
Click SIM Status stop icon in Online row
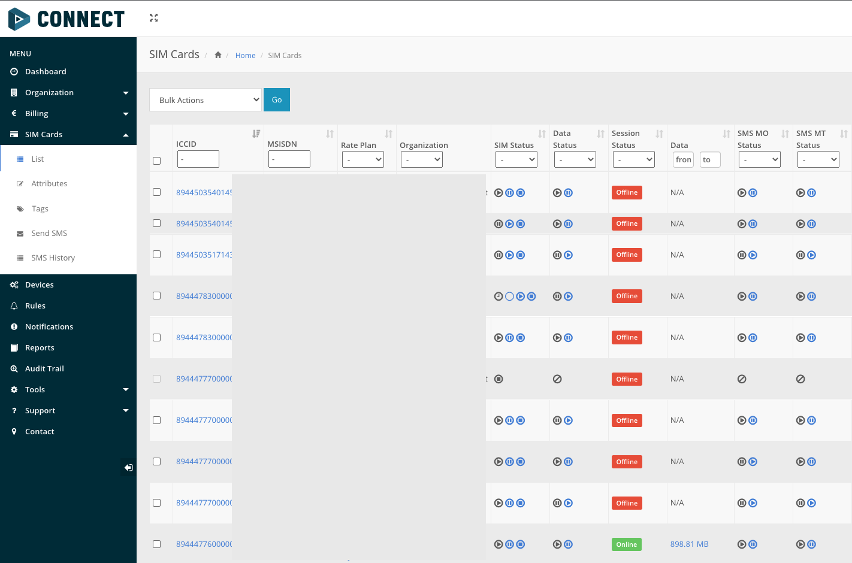click(x=521, y=544)
